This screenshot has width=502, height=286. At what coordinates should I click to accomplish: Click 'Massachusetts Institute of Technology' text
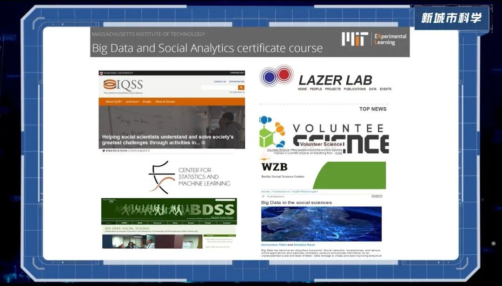click(x=149, y=34)
